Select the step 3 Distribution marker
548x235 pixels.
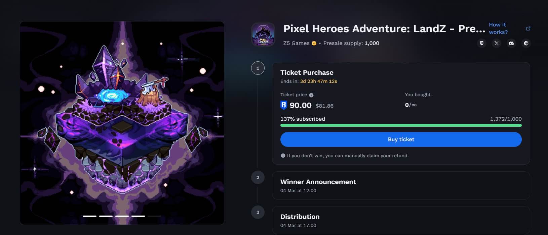click(x=258, y=213)
